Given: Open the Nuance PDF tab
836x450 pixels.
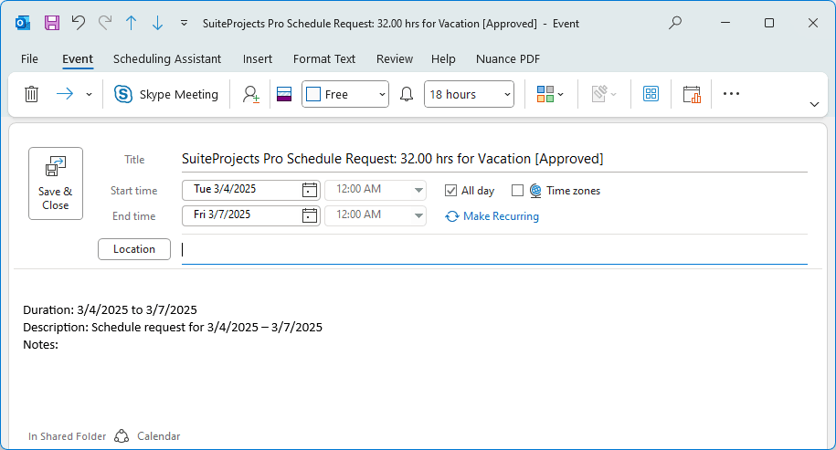Looking at the screenshot, I should pyautogui.click(x=508, y=59).
